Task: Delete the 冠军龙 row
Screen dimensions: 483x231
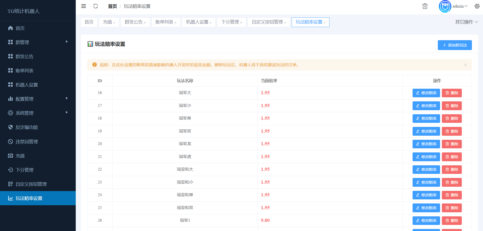Action: pos(452,144)
